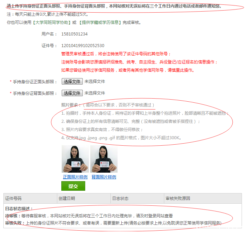The width and height of the screenshot is (245, 232).
Task: Click 选择文件 for the back ID photo
Action: (72, 93)
